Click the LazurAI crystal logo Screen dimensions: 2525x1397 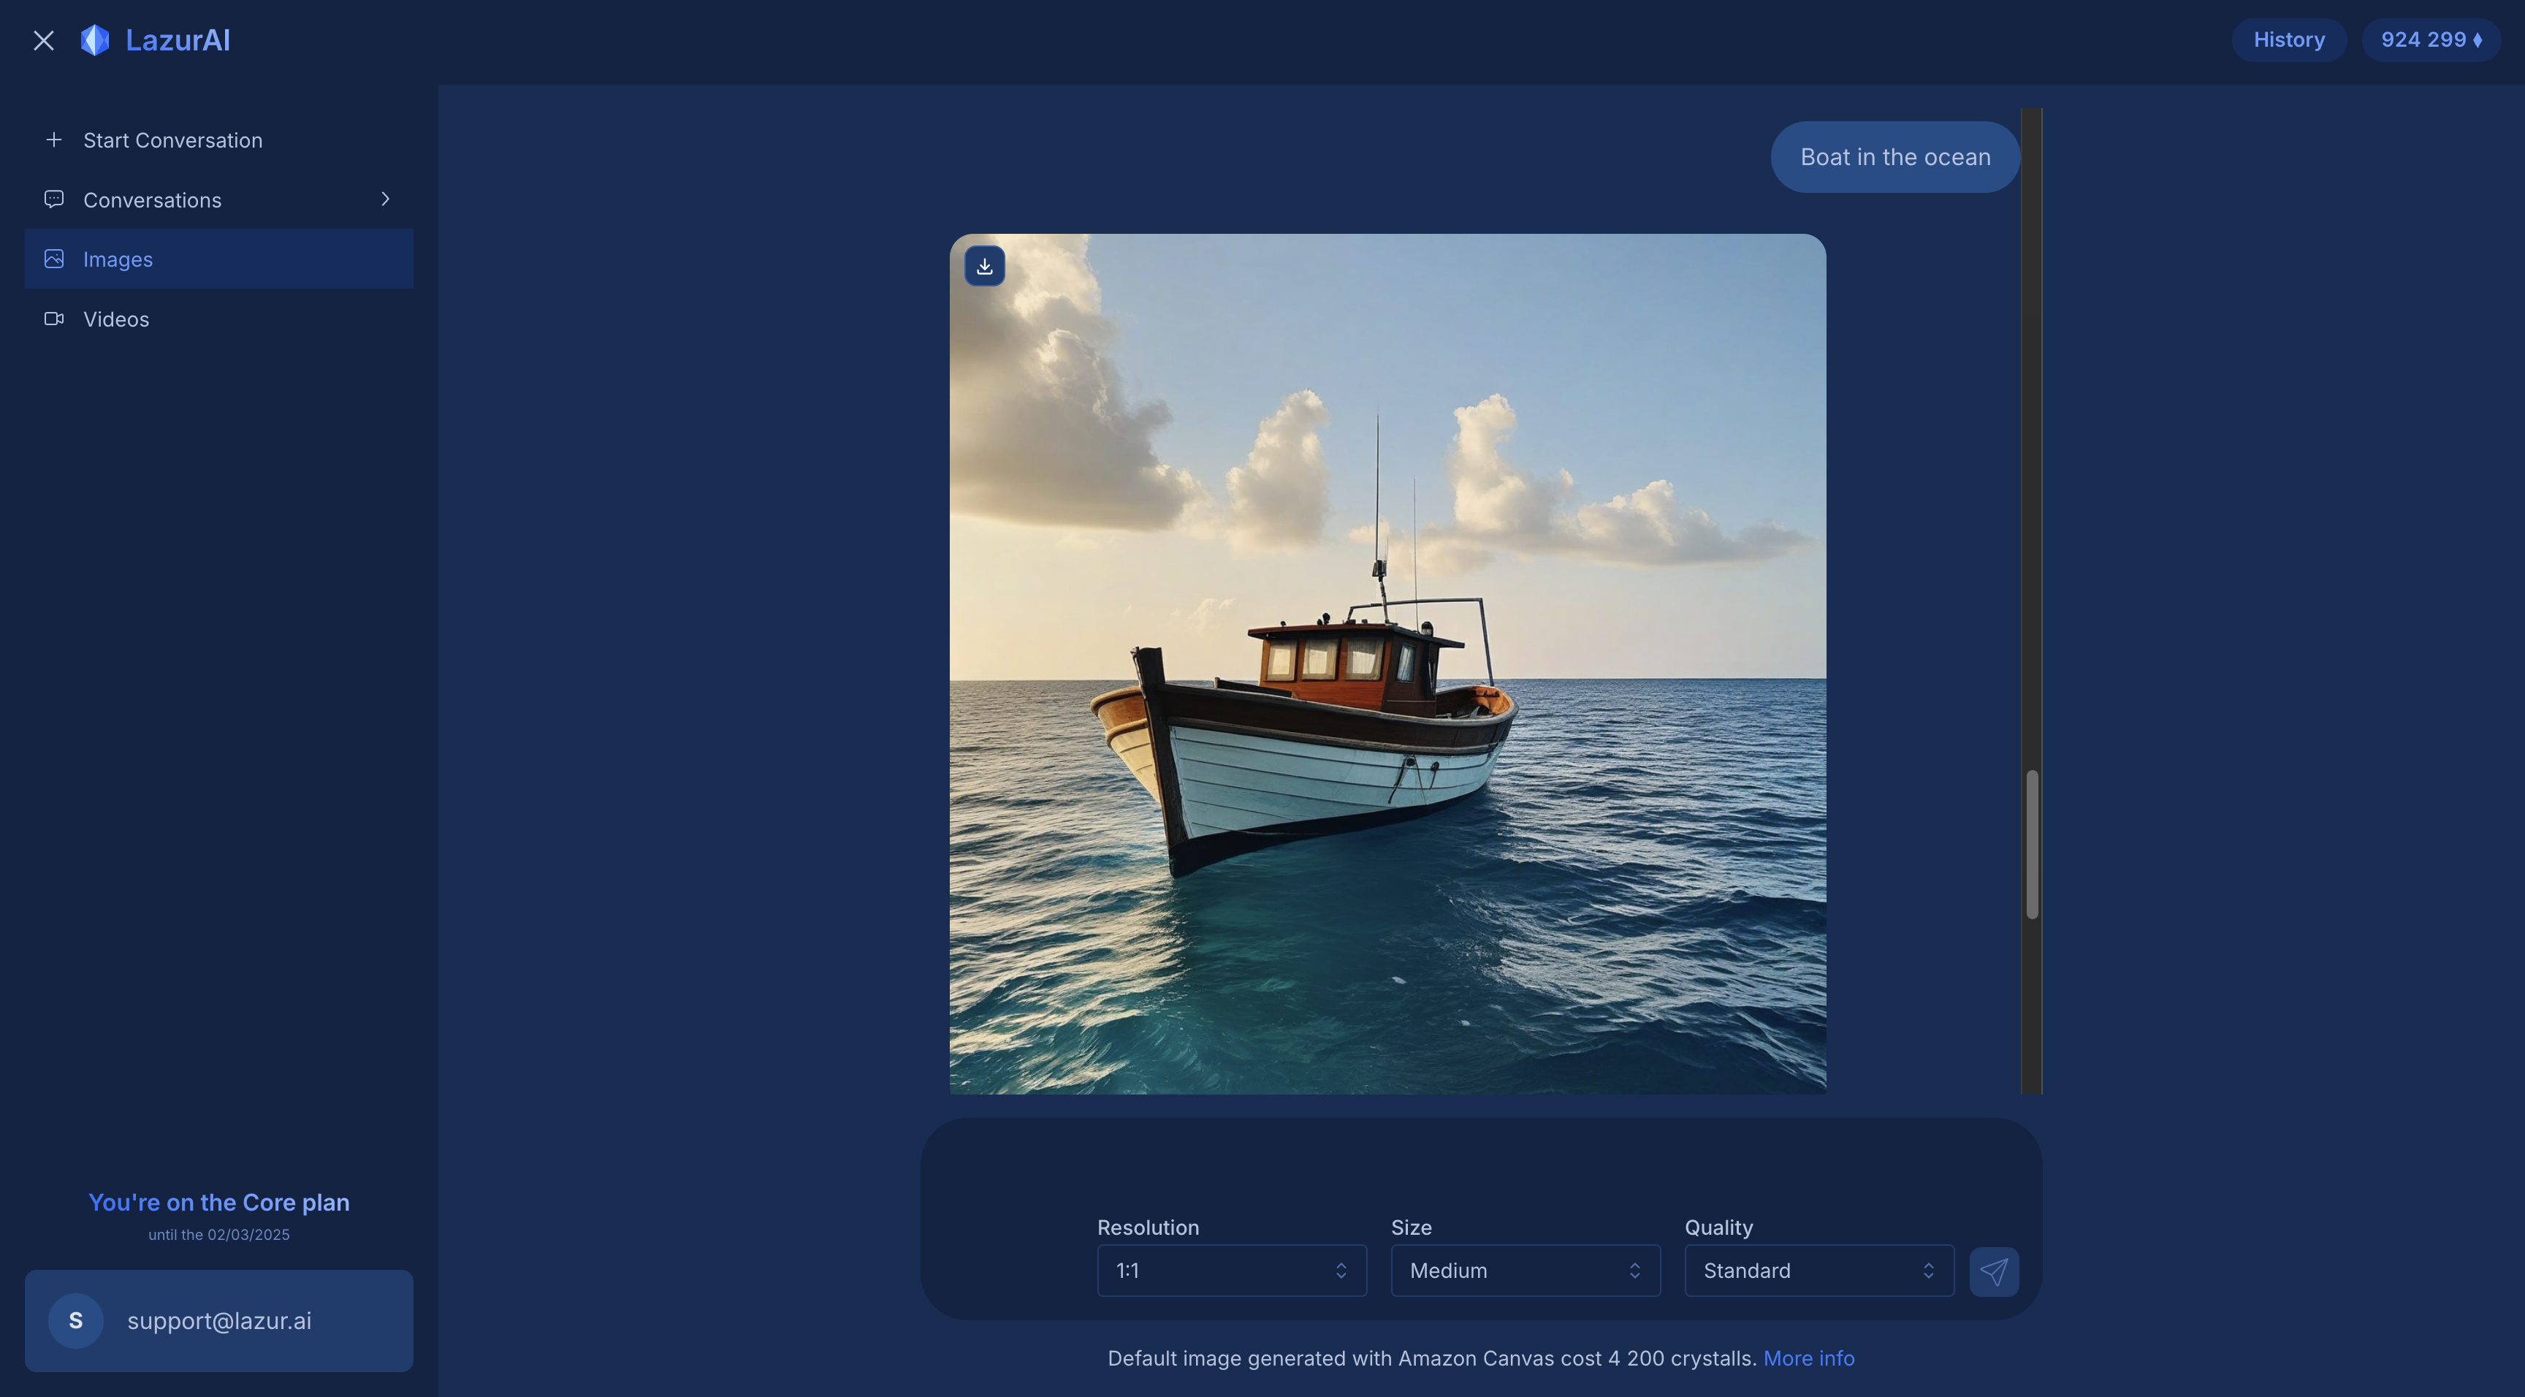[x=95, y=40]
